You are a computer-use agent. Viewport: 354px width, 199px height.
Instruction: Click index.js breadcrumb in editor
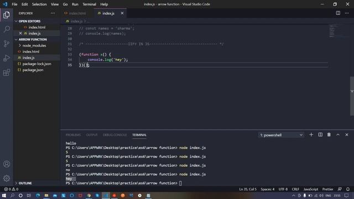76,21
